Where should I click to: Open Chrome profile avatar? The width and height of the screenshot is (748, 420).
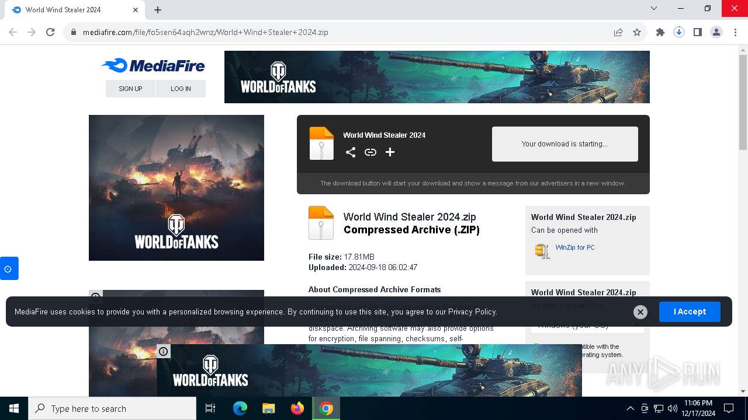tap(716, 32)
